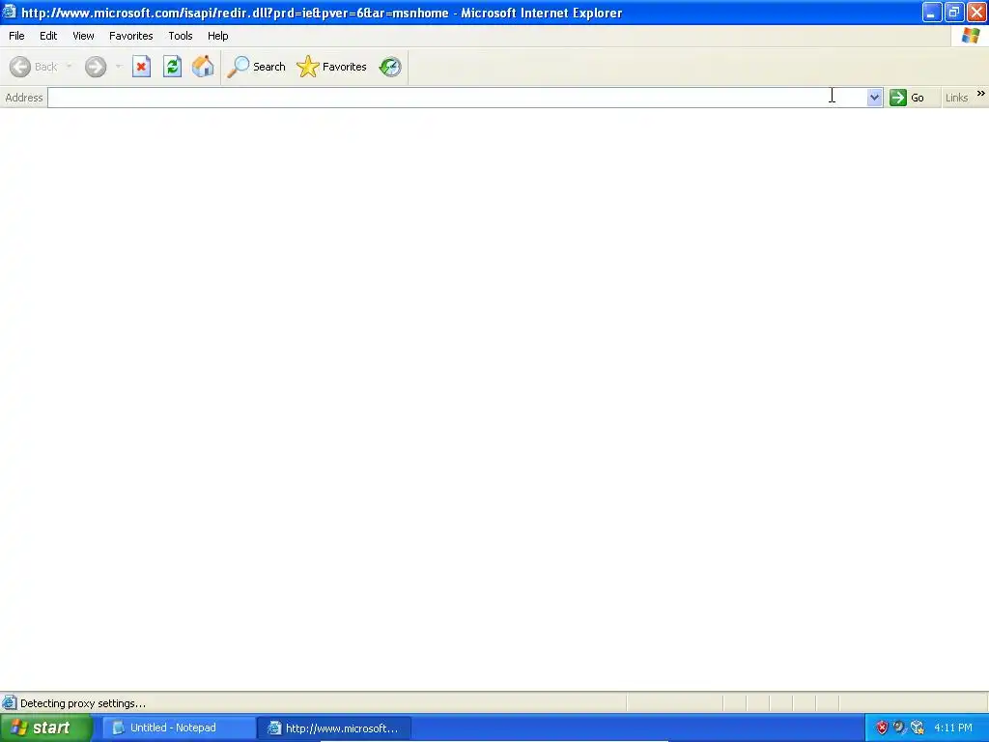The image size is (989, 742).
Task: Restore down the Internet Explorer window
Action: (953, 13)
